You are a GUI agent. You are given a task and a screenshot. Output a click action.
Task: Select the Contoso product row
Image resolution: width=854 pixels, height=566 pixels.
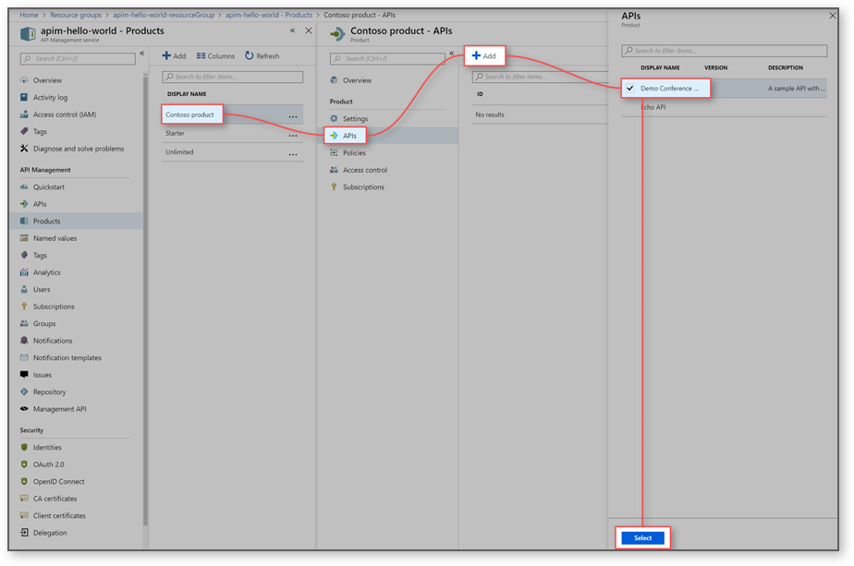pyautogui.click(x=233, y=114)
